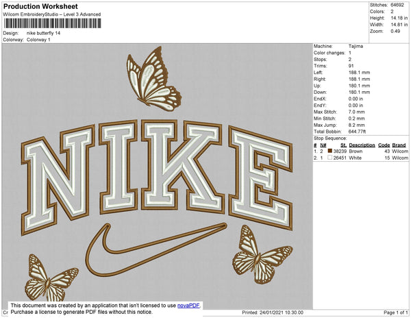Viewport: 411px width, 318px height.
Task: Click the 'Code' column header
Action: pyautogui.click(x=384, y=145)
